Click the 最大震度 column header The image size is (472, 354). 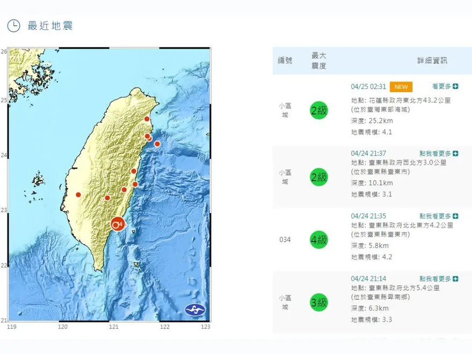tap(319, 61)
